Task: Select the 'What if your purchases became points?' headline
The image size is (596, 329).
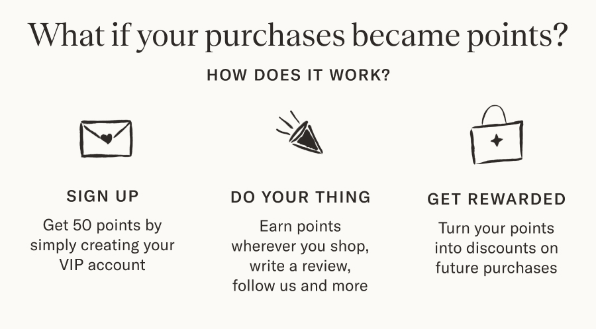Action: point(298,35)
